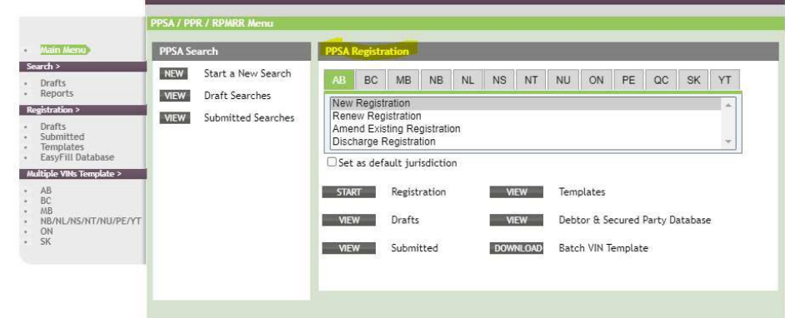Click the 'PPSA Registration' heading
785x318 pixels.
367,51
